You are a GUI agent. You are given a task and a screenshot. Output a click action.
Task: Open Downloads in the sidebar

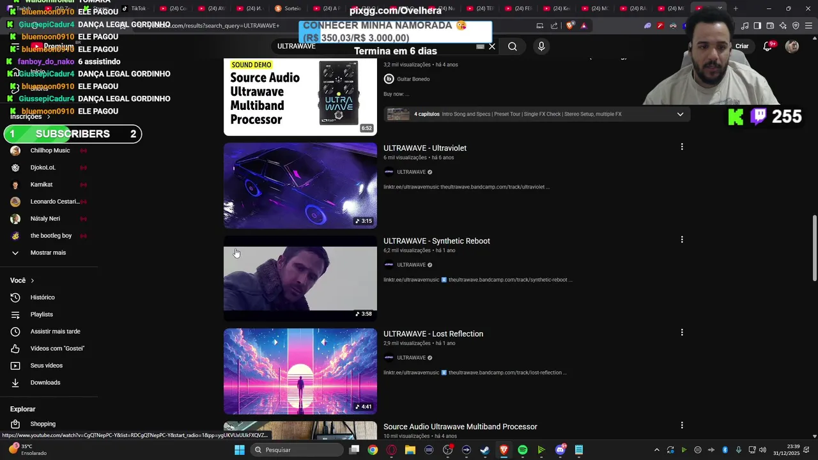45,383
